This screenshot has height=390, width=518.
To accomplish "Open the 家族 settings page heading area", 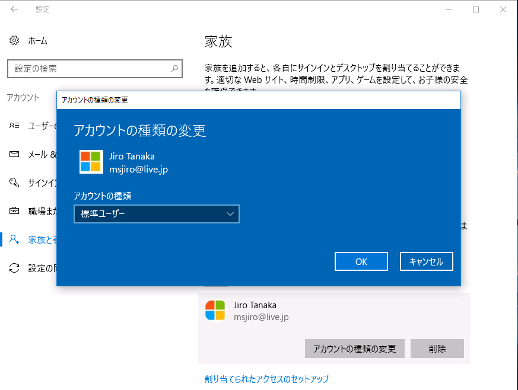I will tap(218, 41).
